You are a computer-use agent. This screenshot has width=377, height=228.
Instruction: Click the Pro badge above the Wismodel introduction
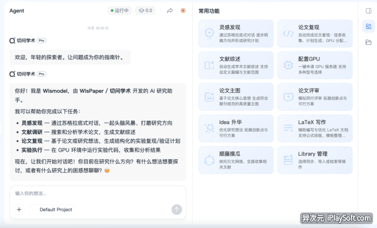(42, 74)
